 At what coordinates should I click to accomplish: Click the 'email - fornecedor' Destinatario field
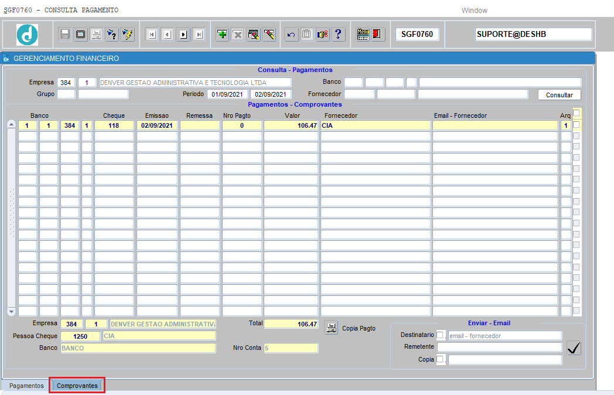pos(505,336)
